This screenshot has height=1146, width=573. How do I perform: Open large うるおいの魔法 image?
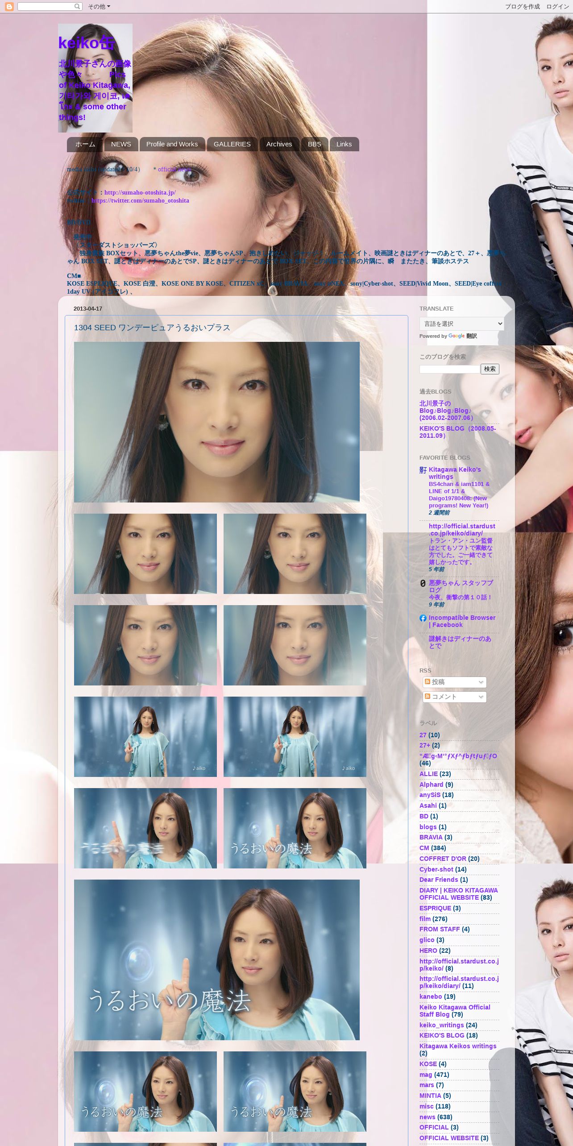pos(217,960)
